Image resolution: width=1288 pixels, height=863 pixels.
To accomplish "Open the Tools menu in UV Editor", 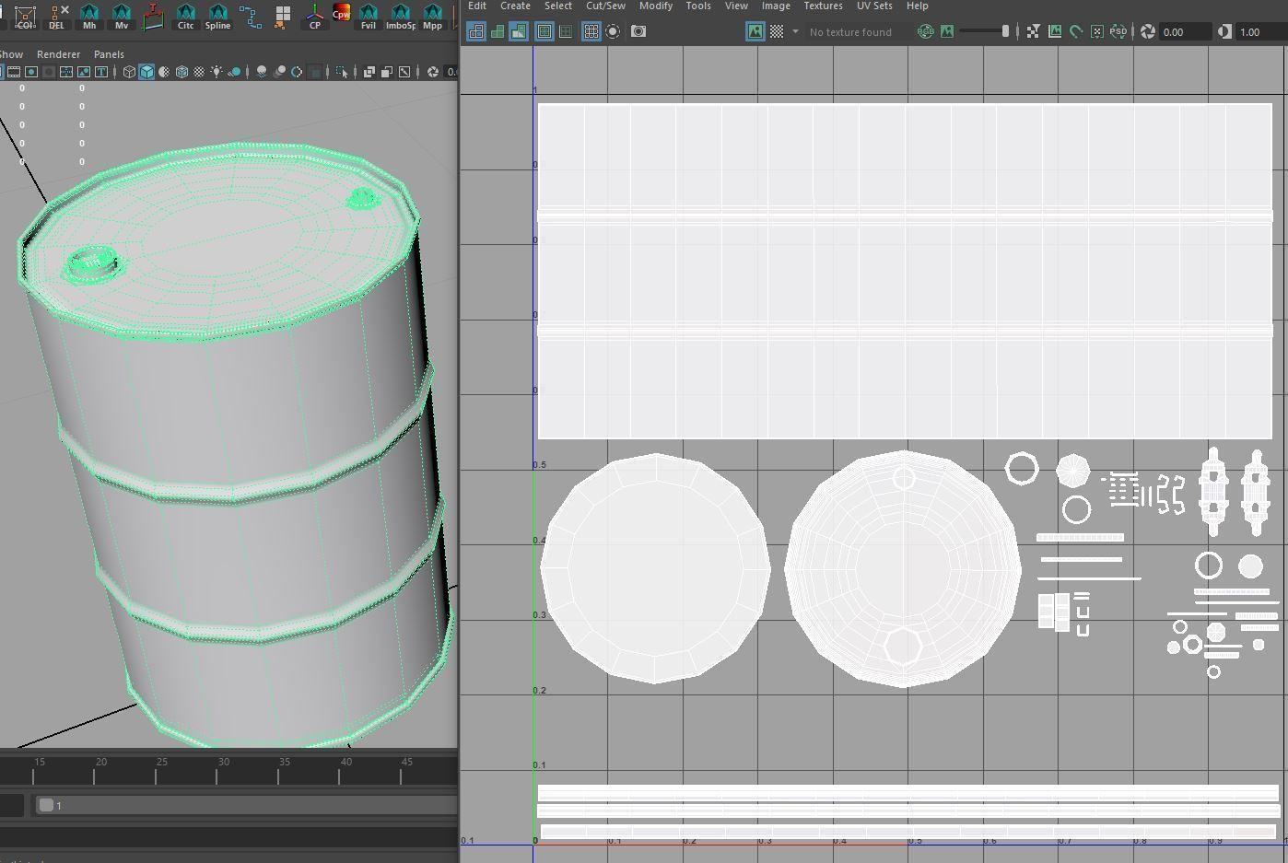I will click(698, 6).
